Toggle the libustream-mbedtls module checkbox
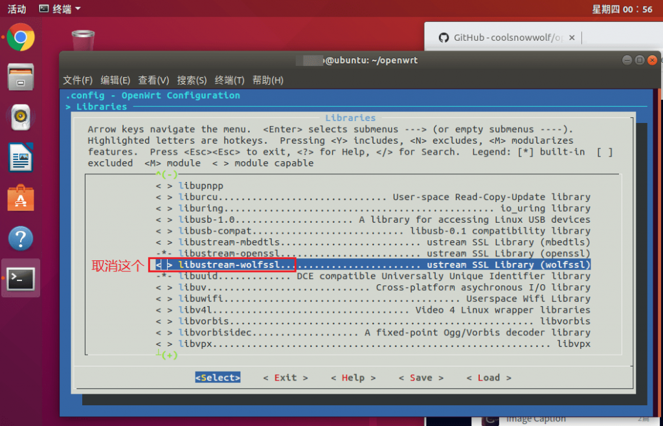The height and width of the screenshot is (426, 663). (164, 242)
